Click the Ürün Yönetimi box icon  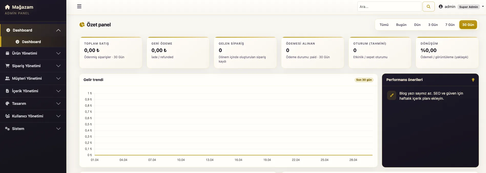[x=7, y=53]
